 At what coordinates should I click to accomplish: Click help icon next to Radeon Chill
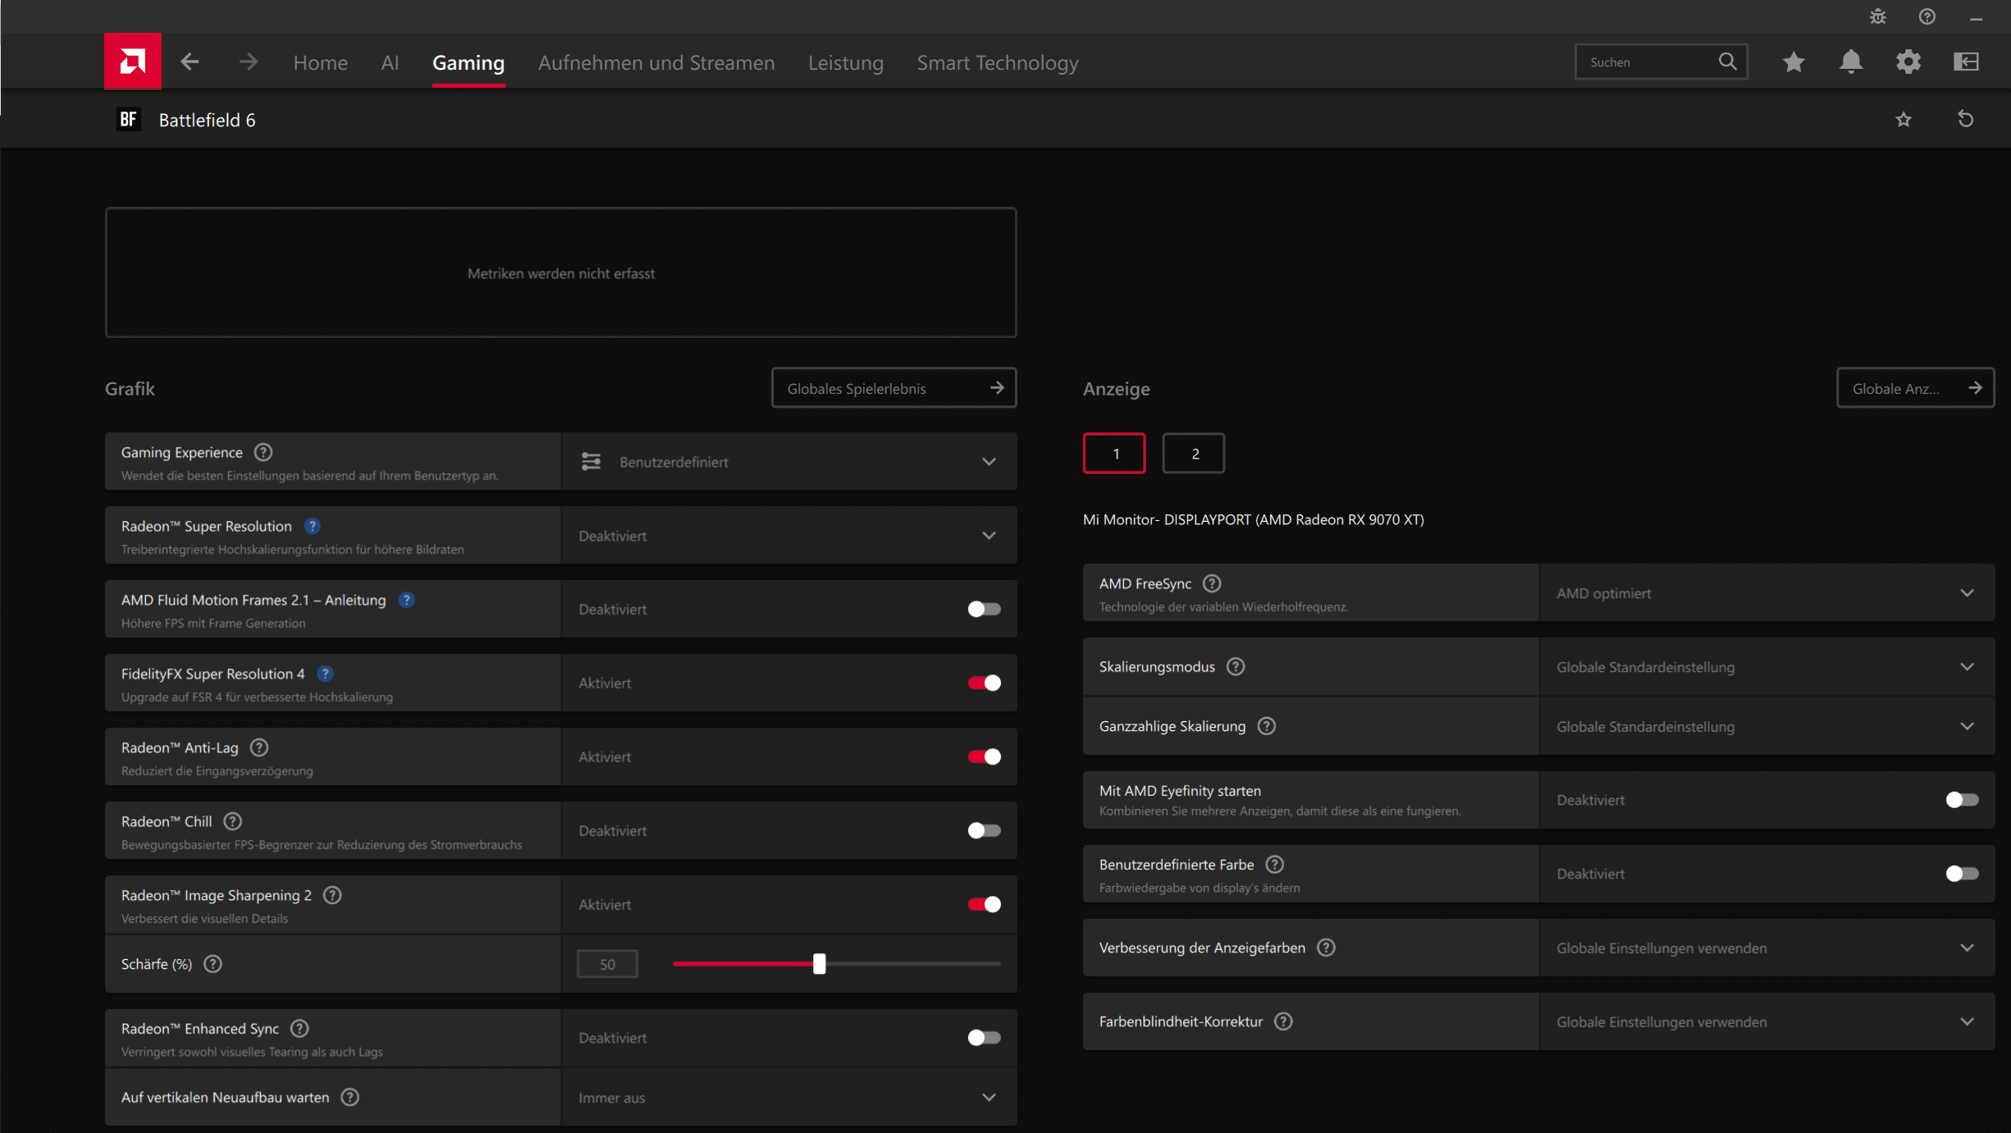(x=233, y=821)
